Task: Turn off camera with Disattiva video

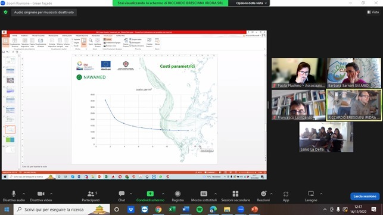Action: [x=41, y=196]
